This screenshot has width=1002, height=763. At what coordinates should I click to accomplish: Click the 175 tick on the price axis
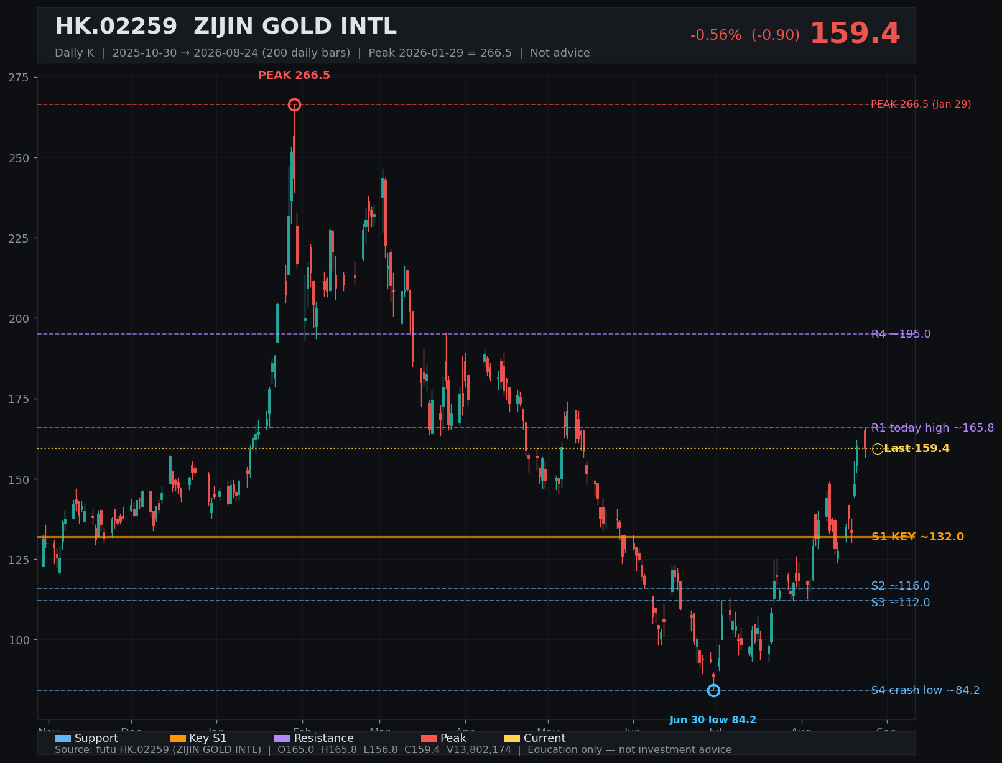coord(19,399)
